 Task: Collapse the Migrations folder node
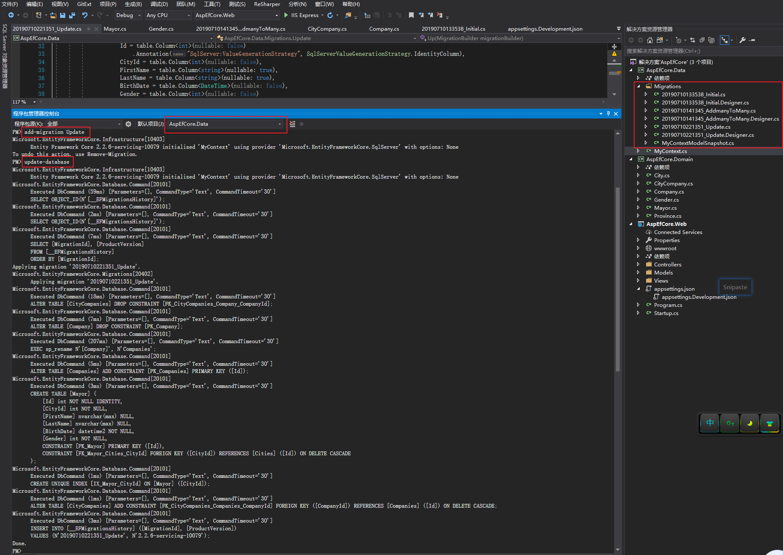(x=638, y=87)
